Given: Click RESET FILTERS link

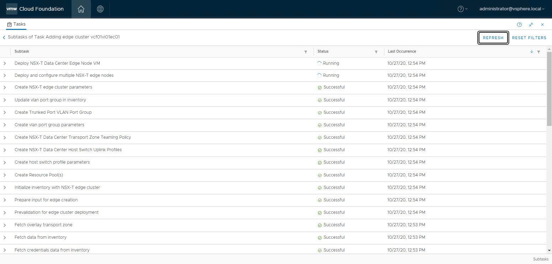Looking at the screenshot, I should (529, 38).
